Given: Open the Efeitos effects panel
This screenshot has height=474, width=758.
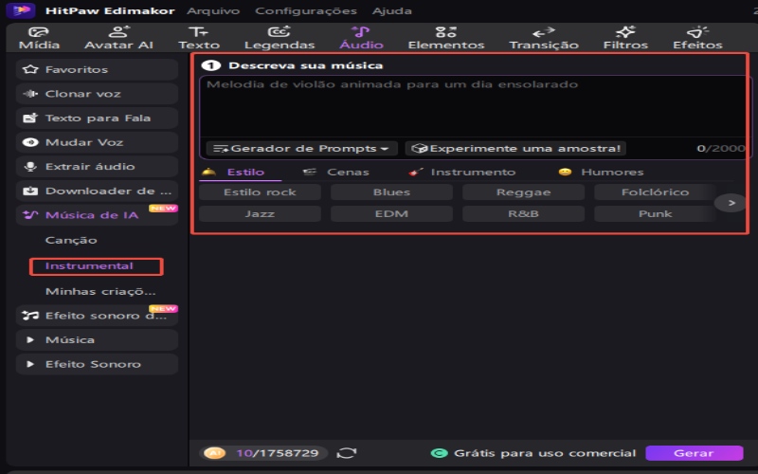Looking at the screenshot, I should pyautogui.click(x=697, y=38).
